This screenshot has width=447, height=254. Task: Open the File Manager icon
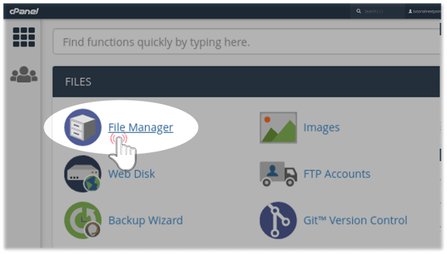click(x=82, y=127)
